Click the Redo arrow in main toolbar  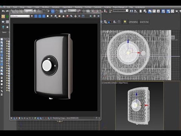click(7, 11)
